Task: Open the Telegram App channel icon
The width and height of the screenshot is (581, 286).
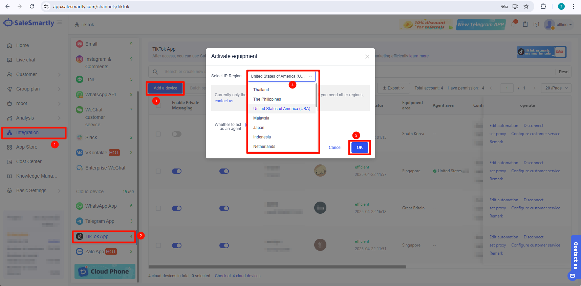Action: point(80,221)
